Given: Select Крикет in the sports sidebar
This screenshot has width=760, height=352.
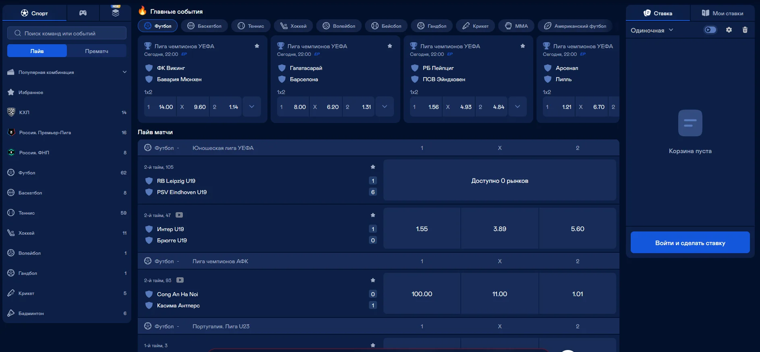Looking at the screenshot, I should 67,293.
